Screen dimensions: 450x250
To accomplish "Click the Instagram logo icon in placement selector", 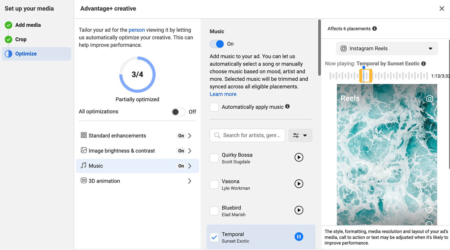I will click(343, 48).
